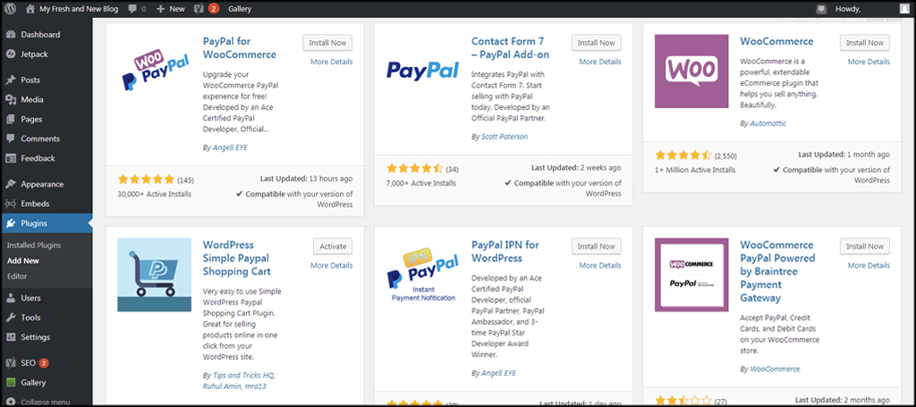
Task: Click the Tools wrench icon in sidebar
Action: tap(11, 318)
